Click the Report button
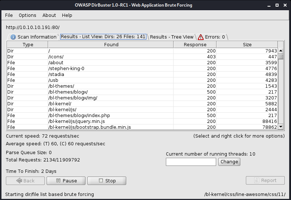The image size is (291, 200). click(x=265, y=180)
